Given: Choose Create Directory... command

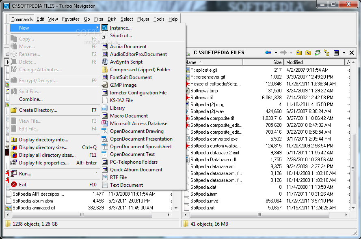Looking at the screenshot, I should coord(55,110).
